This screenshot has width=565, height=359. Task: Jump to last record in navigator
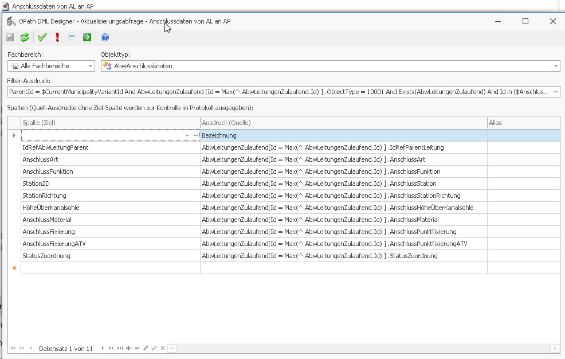120,348
